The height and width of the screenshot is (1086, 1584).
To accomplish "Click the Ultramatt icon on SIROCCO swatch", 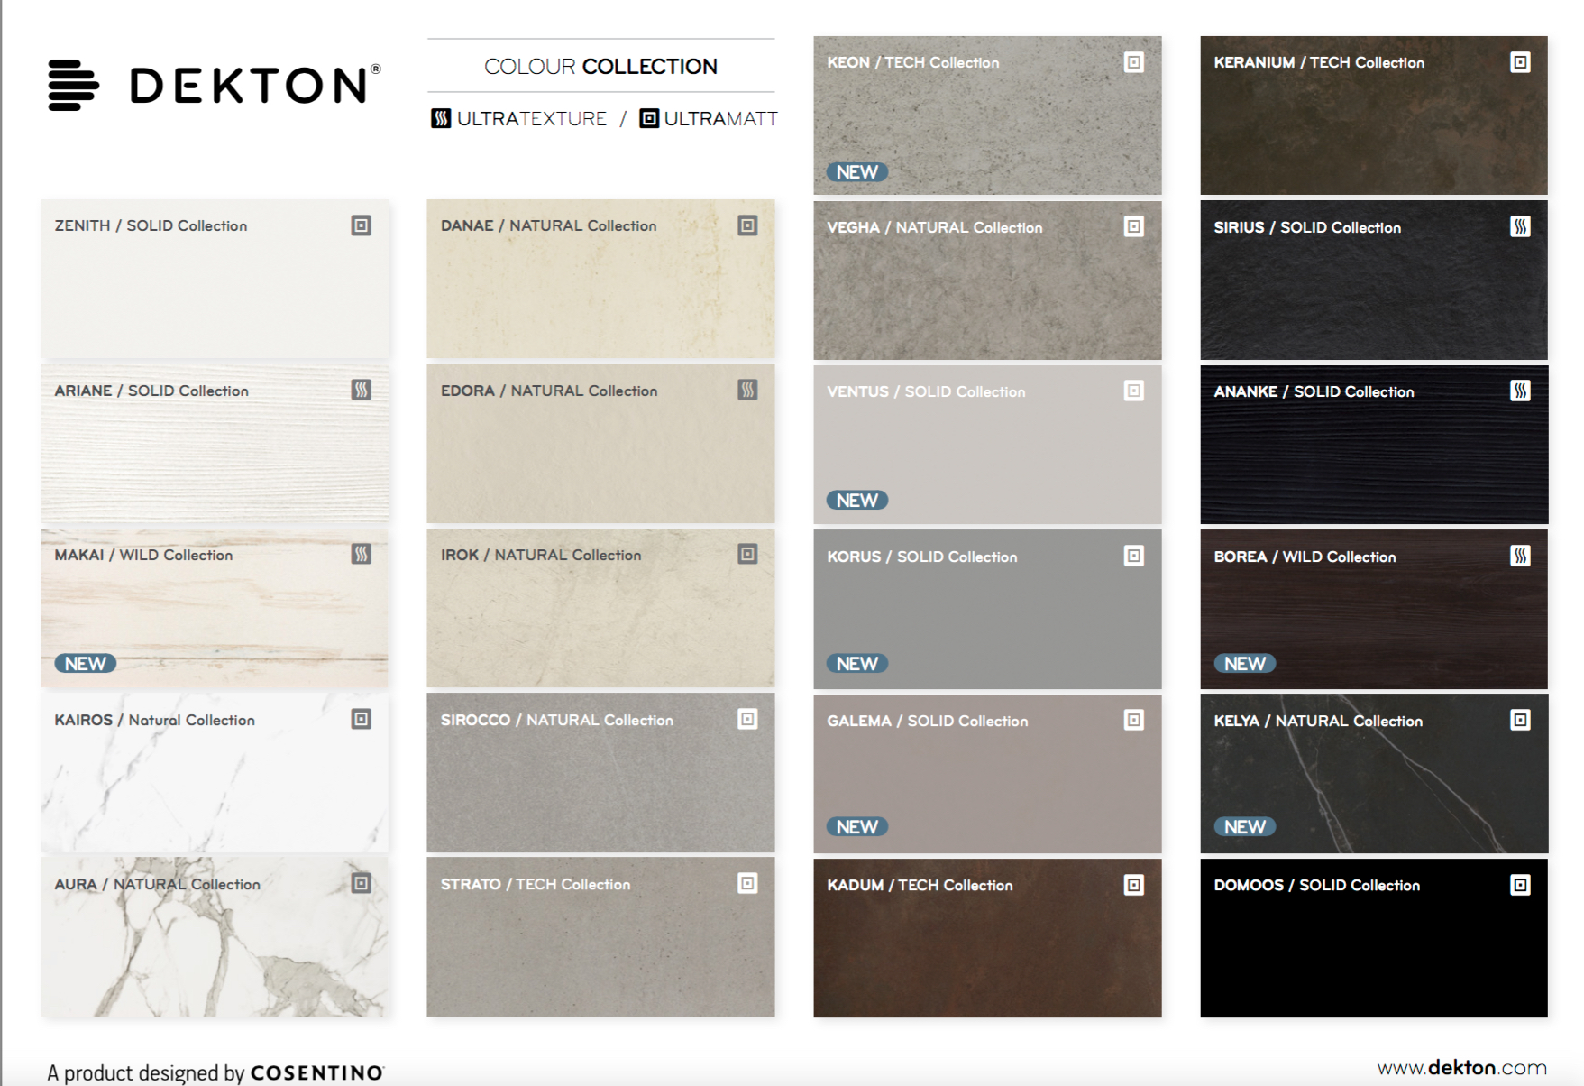I will (747, 719).
